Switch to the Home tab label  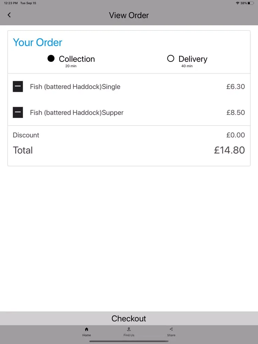click(86, 335)
